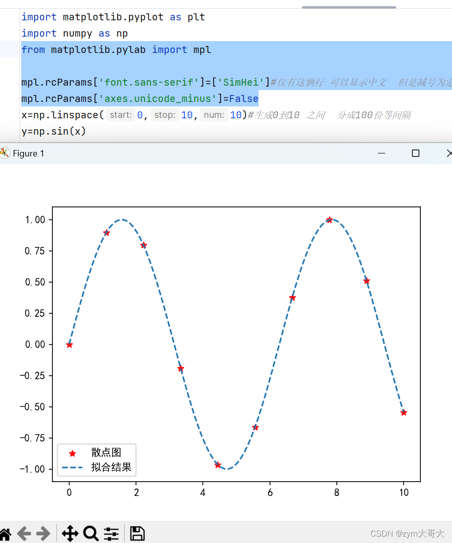The height and width of the screenshot is (543, 452).
Task: Reset the plot to the home view
Action: [5, 533]
